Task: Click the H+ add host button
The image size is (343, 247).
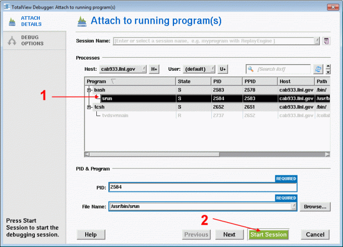Action: click(154, 69)
